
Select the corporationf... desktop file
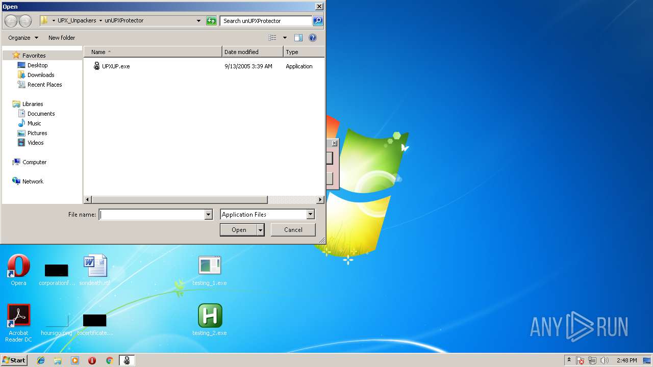click(x=57, y=274)
